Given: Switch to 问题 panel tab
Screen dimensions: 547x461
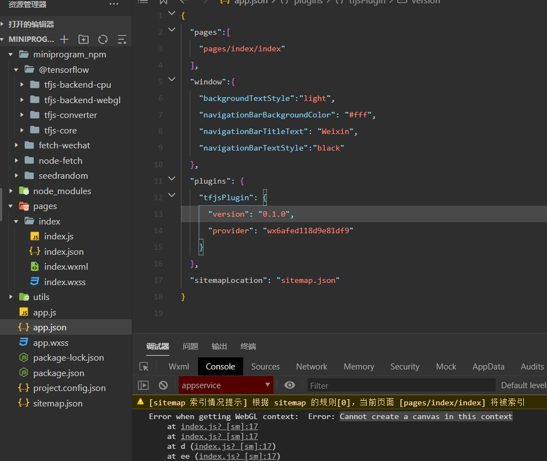Looking at the screenshot, I should (190, 346).
